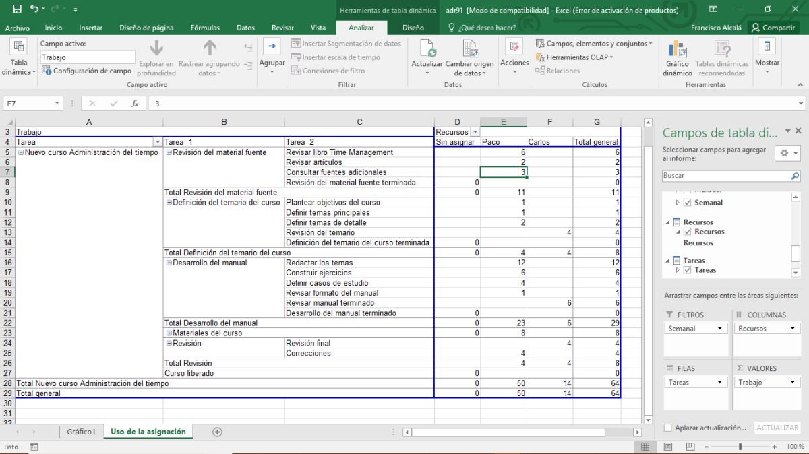Switch to the Datos ribbon tab
Viewport: 809px width, 454px height.
click(246, 28)
